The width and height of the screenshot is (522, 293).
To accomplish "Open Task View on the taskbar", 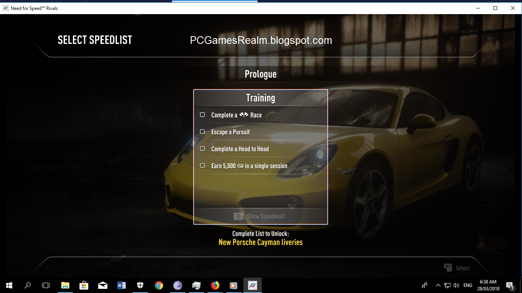I will 46,285.
